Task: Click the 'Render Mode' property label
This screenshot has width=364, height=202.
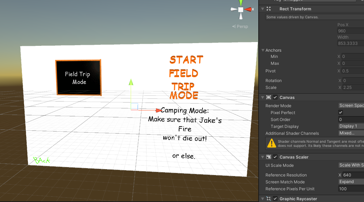Action: click(278, 106)
